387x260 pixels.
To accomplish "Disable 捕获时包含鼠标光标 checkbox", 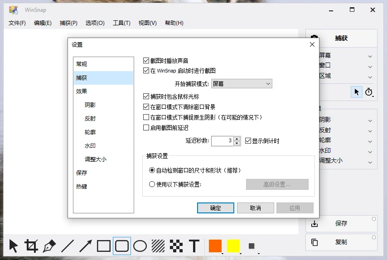I will [x=146, y=96].
